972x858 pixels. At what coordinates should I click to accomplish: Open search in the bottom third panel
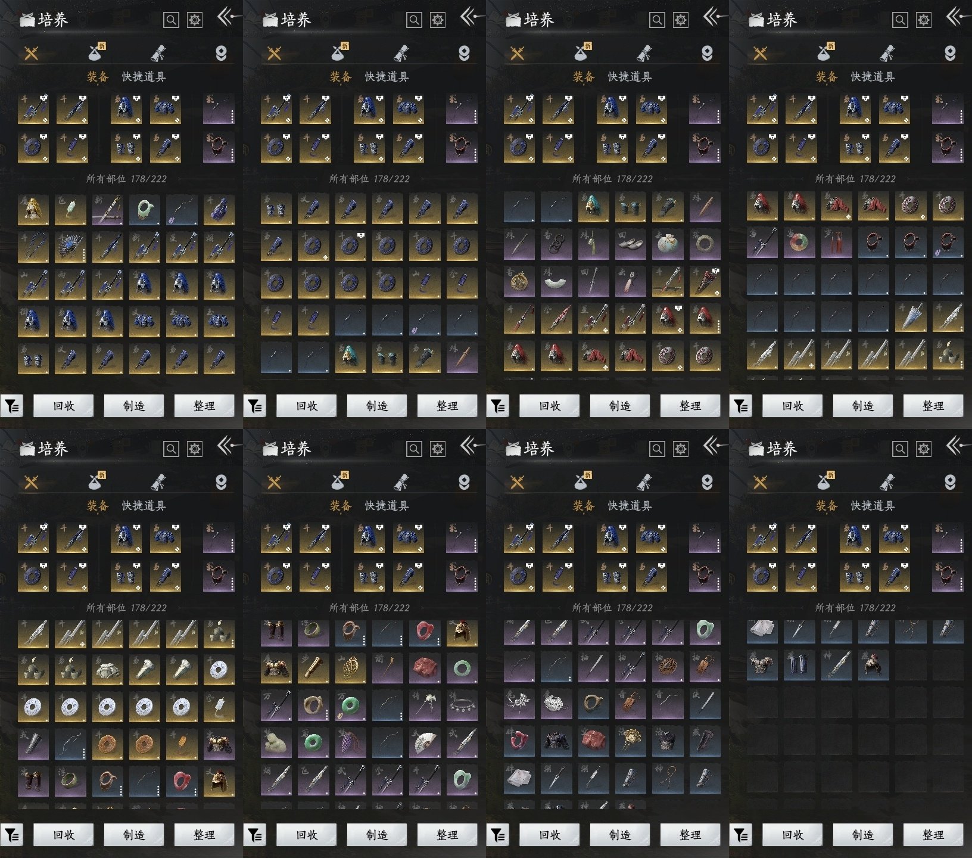[x=657, y=449]
